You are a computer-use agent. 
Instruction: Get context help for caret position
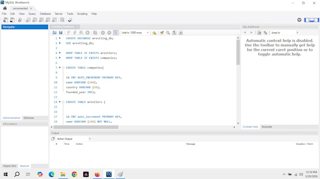click(x=265, y=32)
